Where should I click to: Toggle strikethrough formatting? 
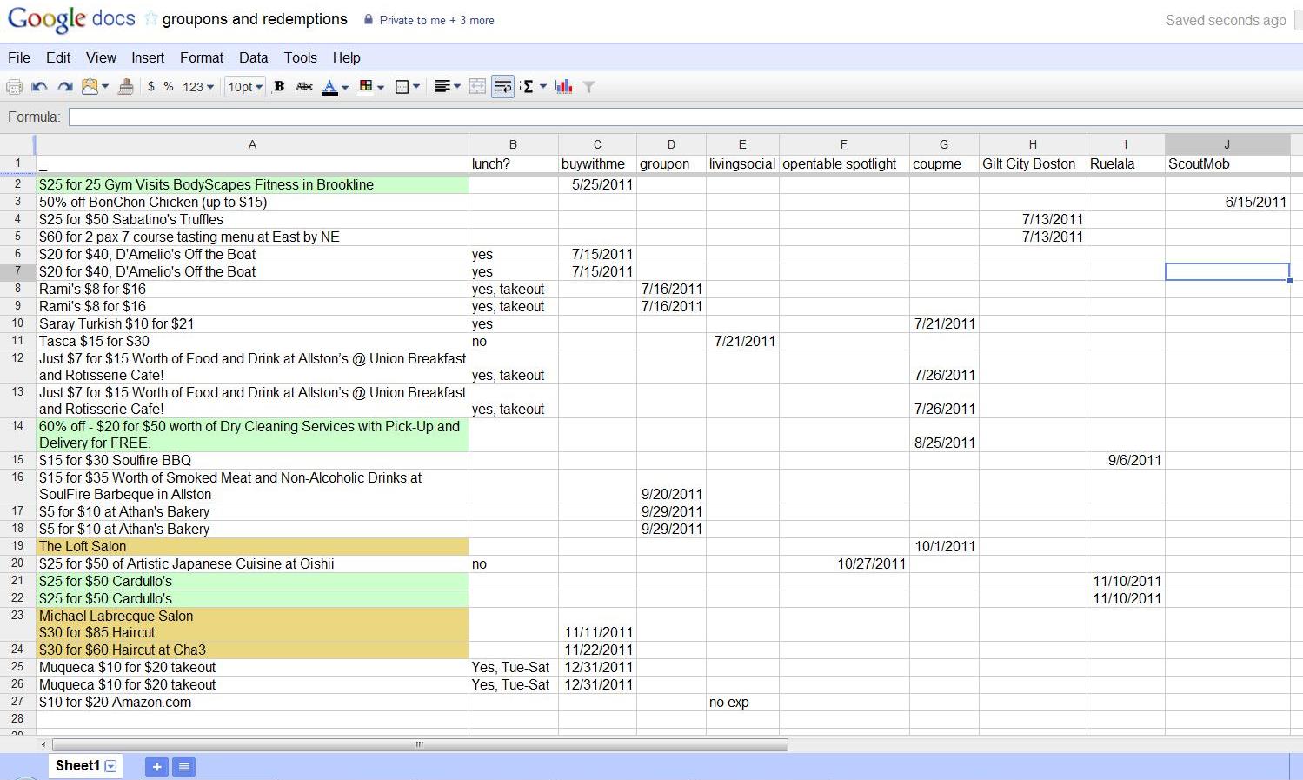304,86
